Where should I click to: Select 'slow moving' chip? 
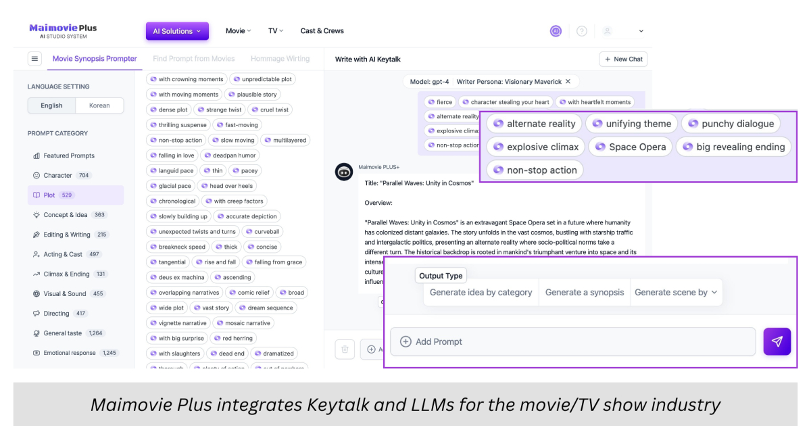pos(233,141)
